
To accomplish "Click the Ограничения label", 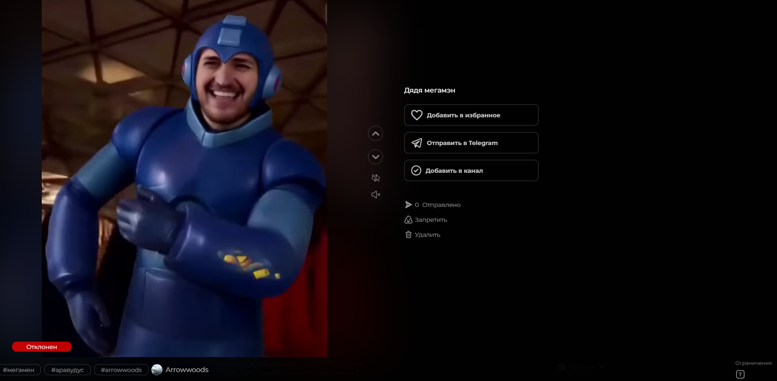I will click(753, 363).
